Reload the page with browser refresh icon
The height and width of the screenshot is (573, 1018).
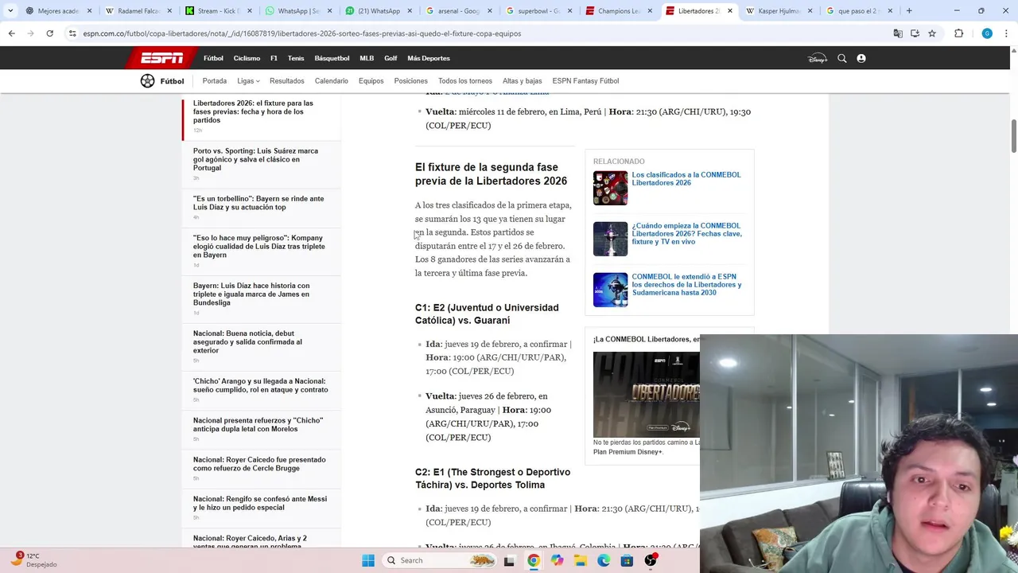coord(49,33)
